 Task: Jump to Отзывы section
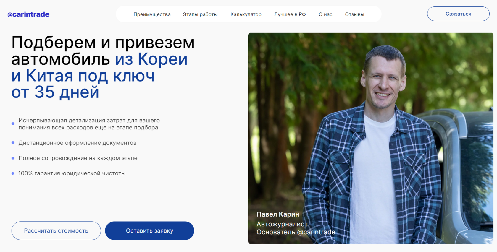[x=354, y=14]
